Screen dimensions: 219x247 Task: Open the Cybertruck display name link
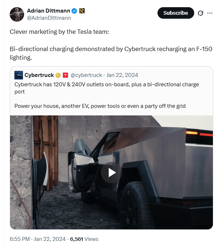tap(39, 75)
